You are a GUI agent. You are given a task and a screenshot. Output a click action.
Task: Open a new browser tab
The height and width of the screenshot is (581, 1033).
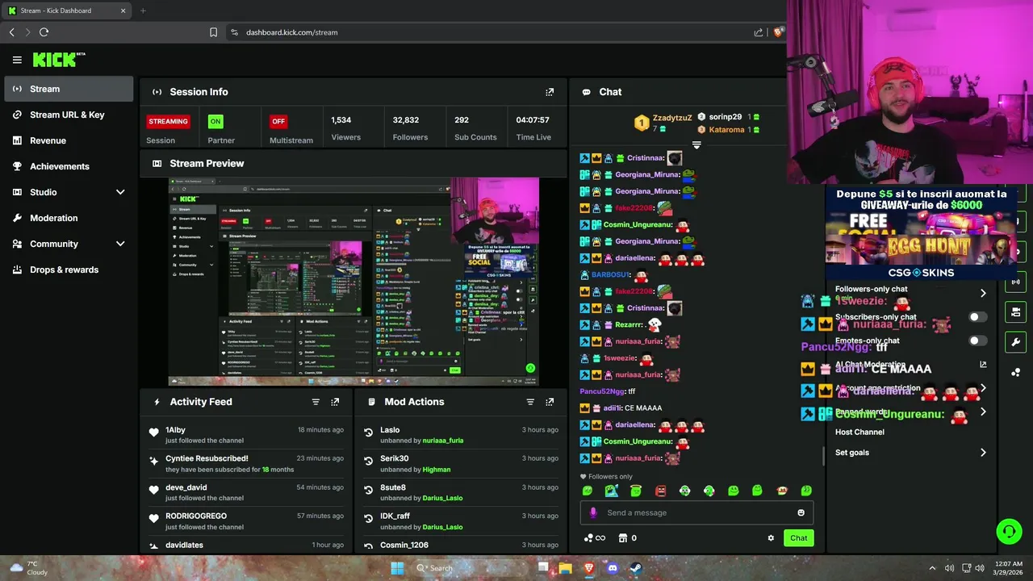143,10
